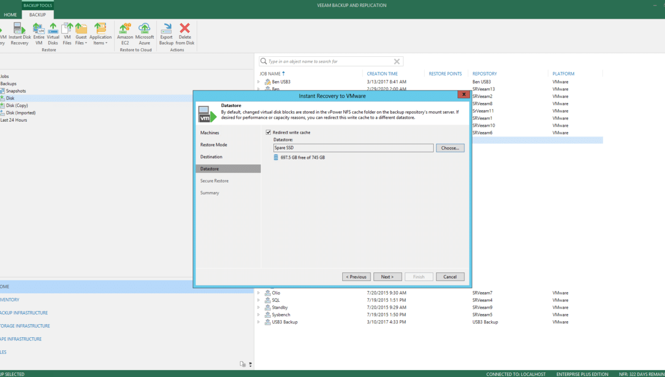Open the Storage Infrastructure view
665x377 pixels.
(25, 326)
